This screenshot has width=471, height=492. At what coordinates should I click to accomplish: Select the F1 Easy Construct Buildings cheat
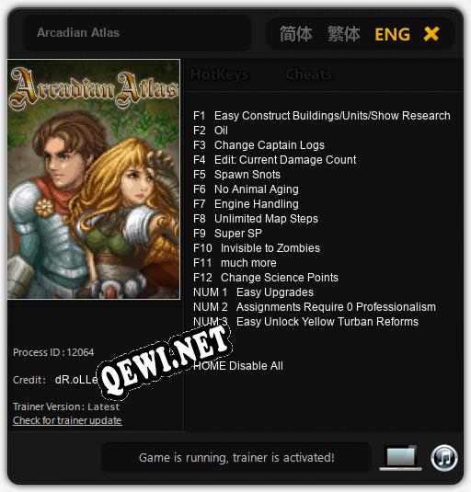click(322, 116)
